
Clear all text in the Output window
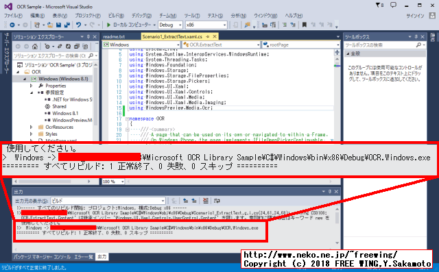click(x=206, y=201)
